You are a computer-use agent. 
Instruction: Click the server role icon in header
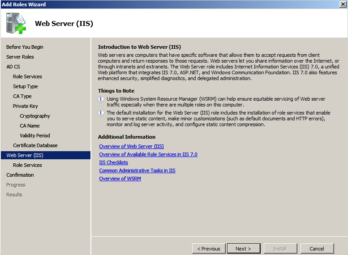pyautogui.click(x=16, y=23)
